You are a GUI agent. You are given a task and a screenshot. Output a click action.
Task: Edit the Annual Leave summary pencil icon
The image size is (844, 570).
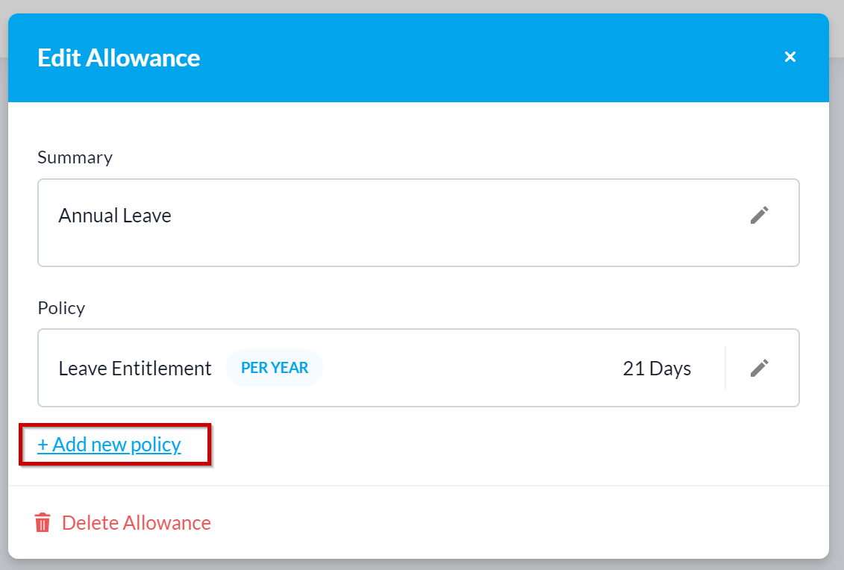tap(759, 216)
